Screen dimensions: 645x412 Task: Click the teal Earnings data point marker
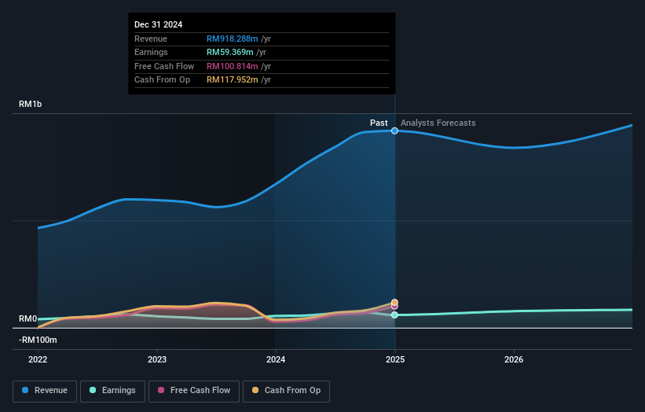click(x=394, y=315)
